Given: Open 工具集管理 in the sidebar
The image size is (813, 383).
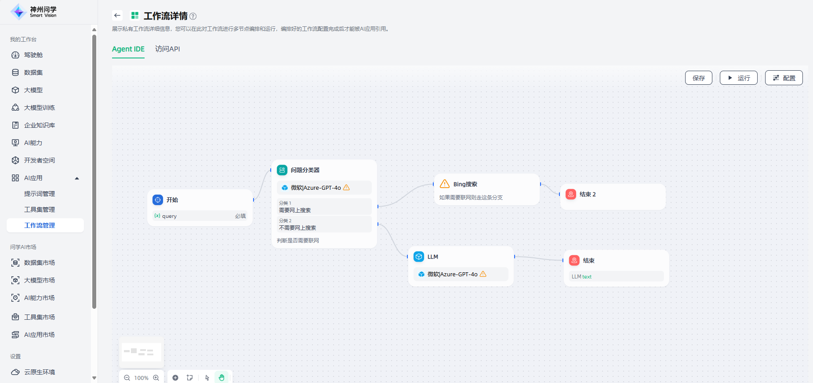Looking at the screenshot, I should tap(40, 210).
